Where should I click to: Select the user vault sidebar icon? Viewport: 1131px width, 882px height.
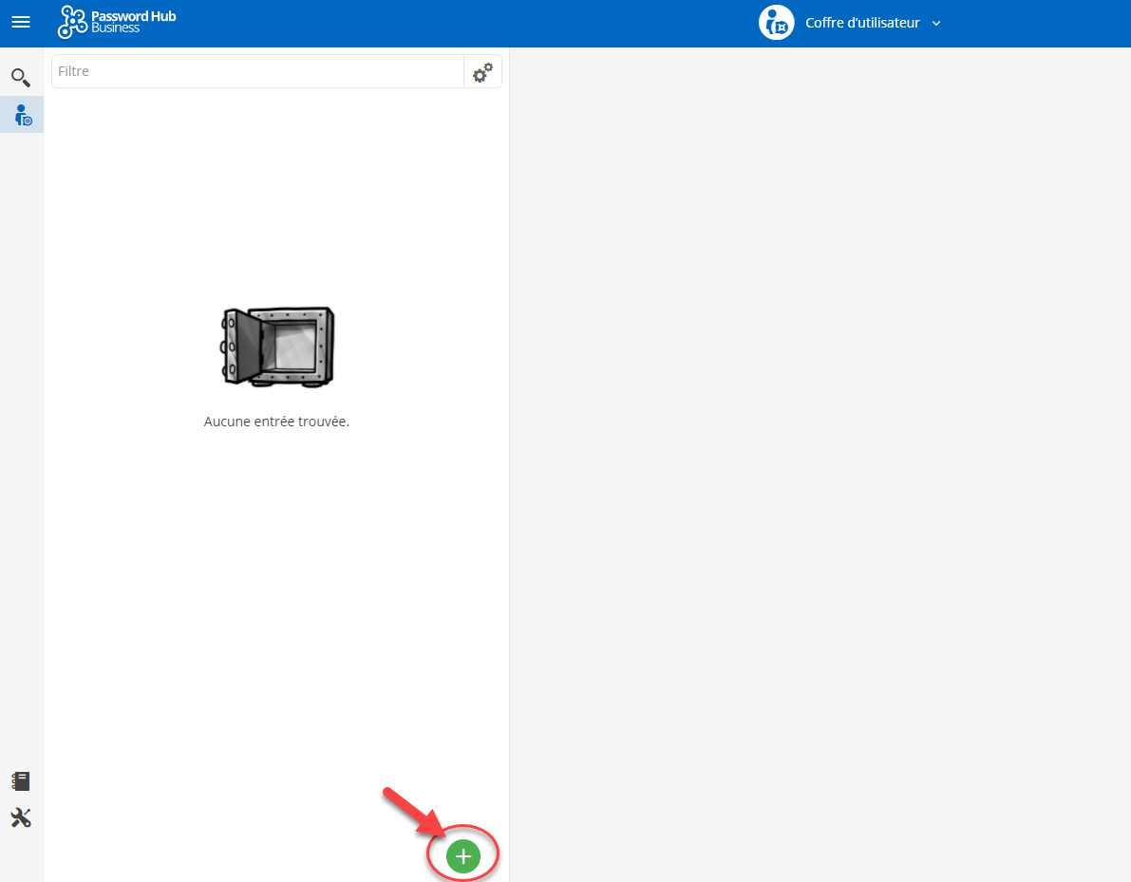[22, 115]
